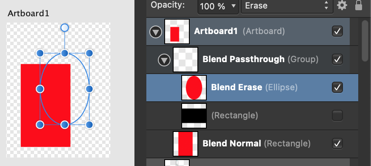
Task: Click the Blend Passthrough group thumbnail
Action: pyautogui.click(x=185, y=60)
